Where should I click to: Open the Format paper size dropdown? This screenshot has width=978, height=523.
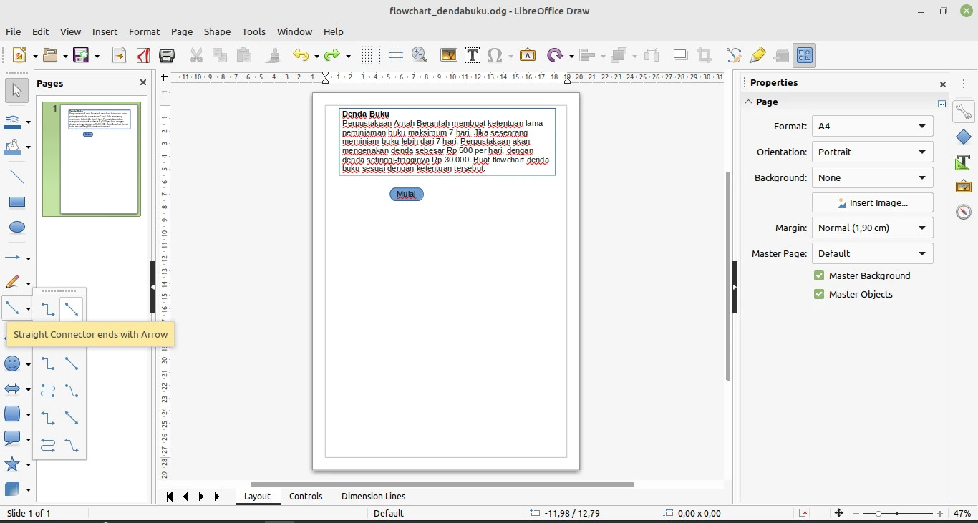[x=872, y=126]
